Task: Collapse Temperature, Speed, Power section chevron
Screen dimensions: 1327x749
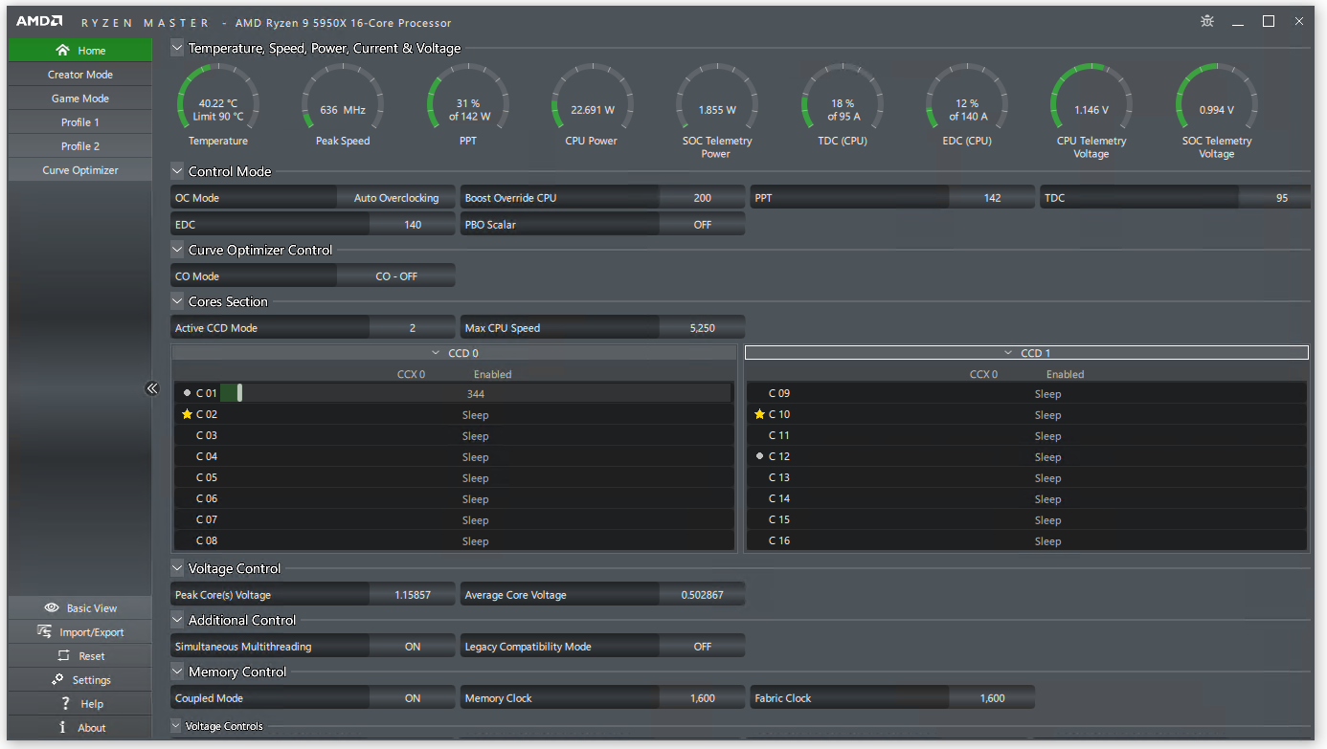Action: tap(177, 48)
